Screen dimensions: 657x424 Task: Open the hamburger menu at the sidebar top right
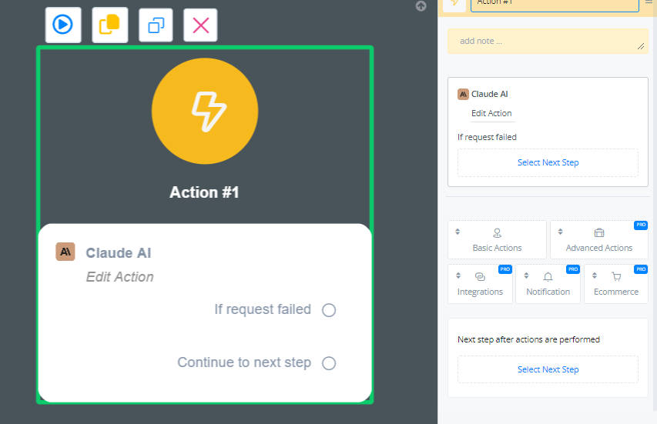coord(648,3)
